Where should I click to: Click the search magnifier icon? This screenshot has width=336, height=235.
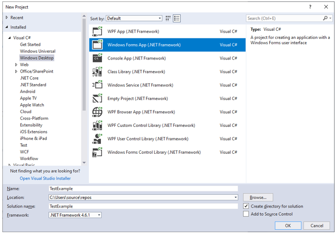coord(325,18)
